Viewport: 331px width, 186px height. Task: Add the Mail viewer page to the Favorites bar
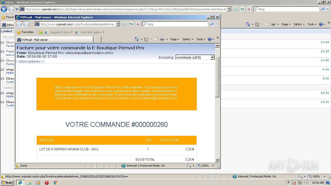(41, 32)
